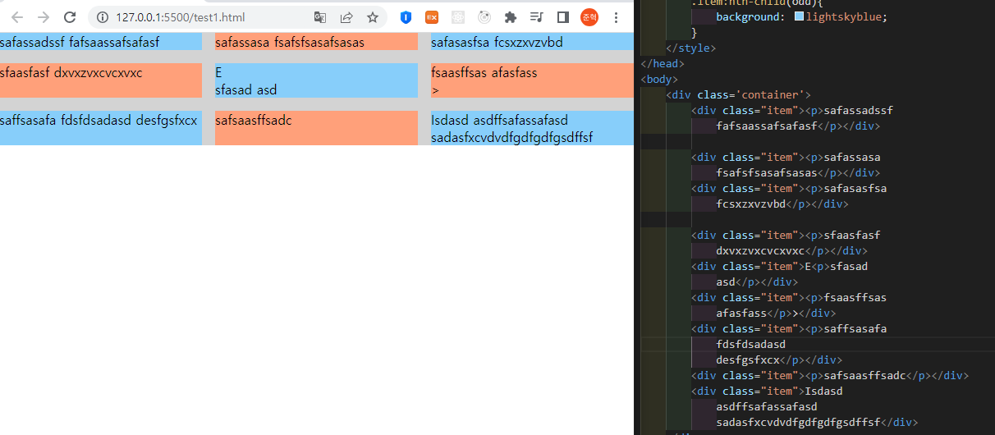Image resolution: width=995 pixels, height=435 pixels.
Task: Click code text 'dxvxzvxcvcxvxc</p></div>'
Action: pyautogui.click(x=791, y=250)
